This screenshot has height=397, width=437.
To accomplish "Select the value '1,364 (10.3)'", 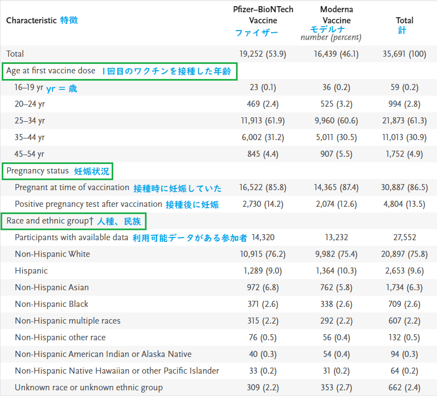I will coord(336,271).
